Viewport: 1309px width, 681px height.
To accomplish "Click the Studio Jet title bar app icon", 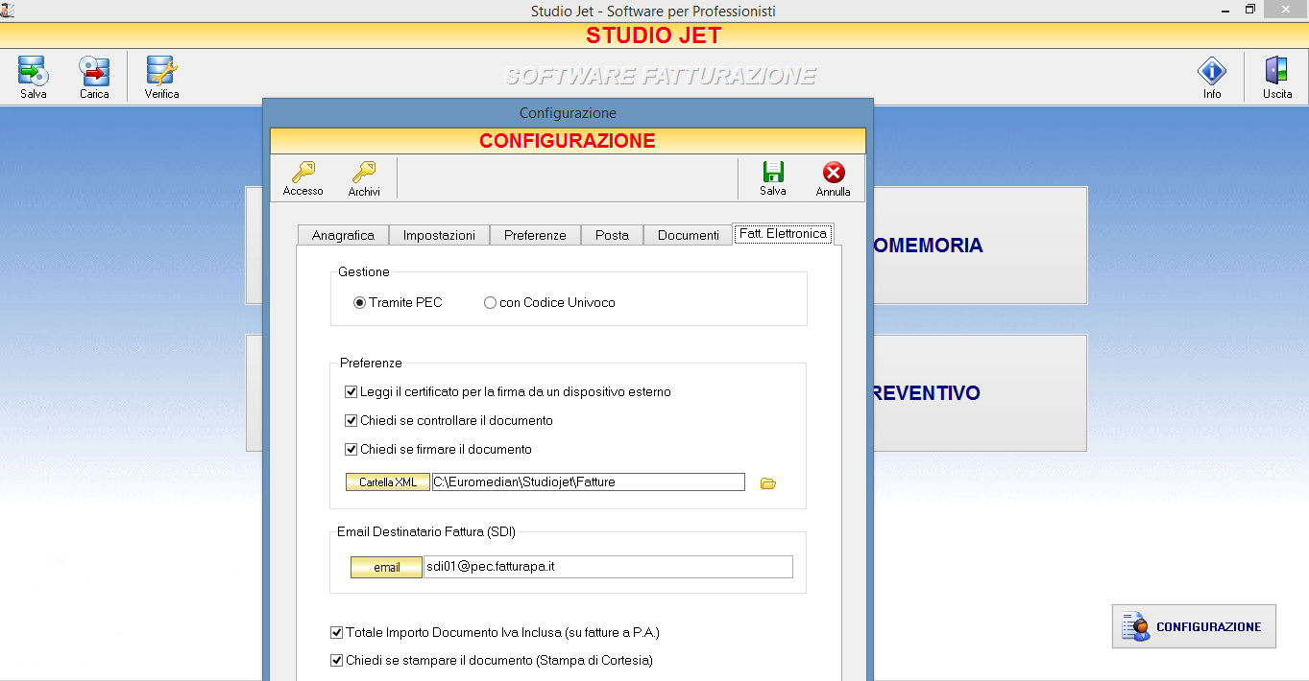I will 8,10.
